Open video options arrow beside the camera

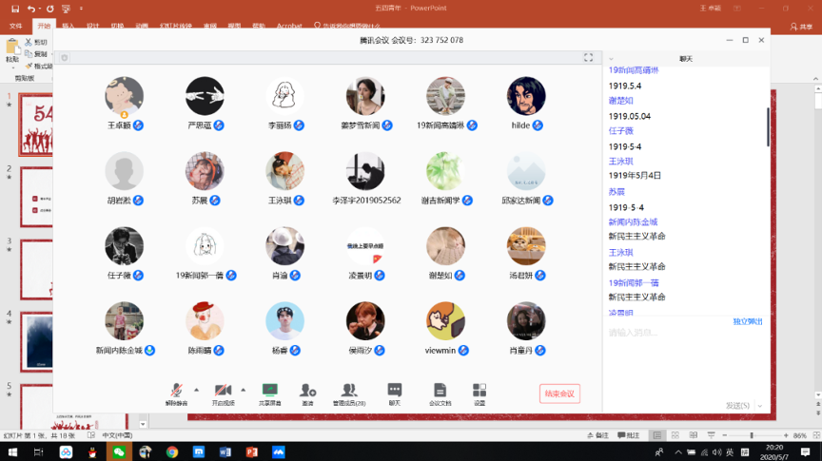coord(244,390)
